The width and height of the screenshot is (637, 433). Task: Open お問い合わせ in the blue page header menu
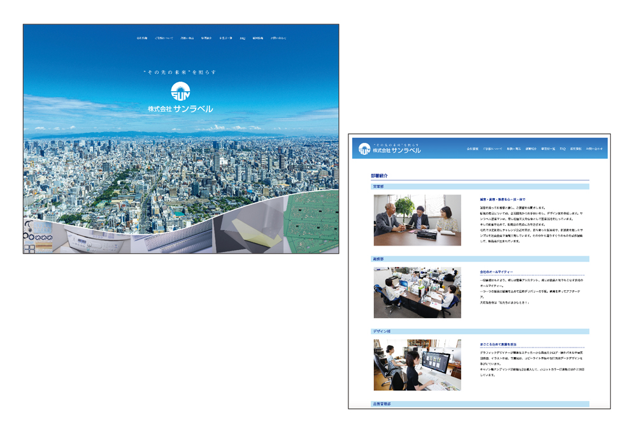594,149
